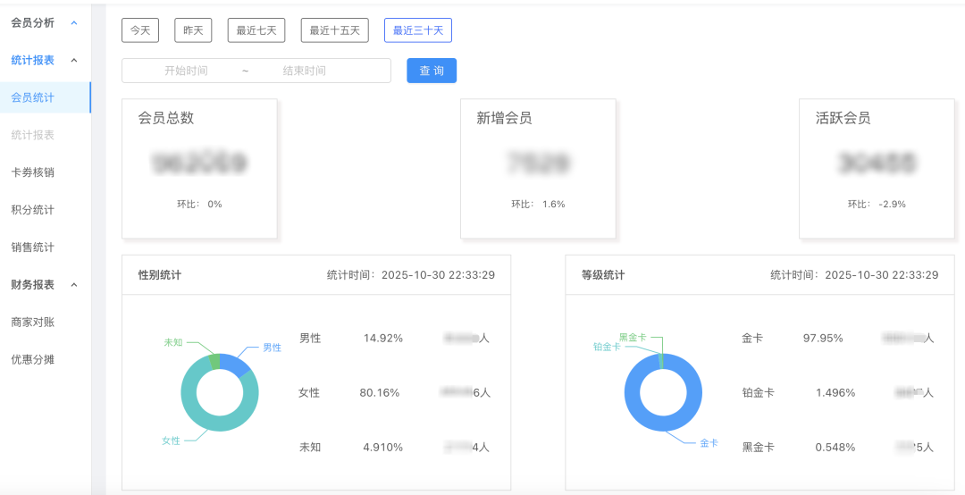Viewport: 965px width, 495px height.
Task: Open 商家对账 in the sidebar
Action: pyautogui.click(x=33, y=322)
